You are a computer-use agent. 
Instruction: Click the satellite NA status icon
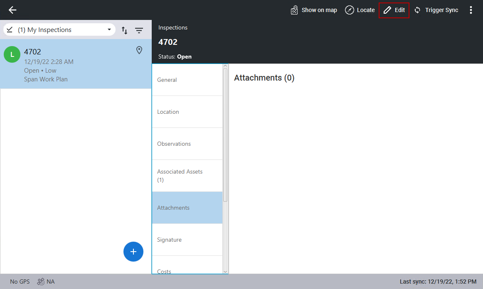click(41, 282)
